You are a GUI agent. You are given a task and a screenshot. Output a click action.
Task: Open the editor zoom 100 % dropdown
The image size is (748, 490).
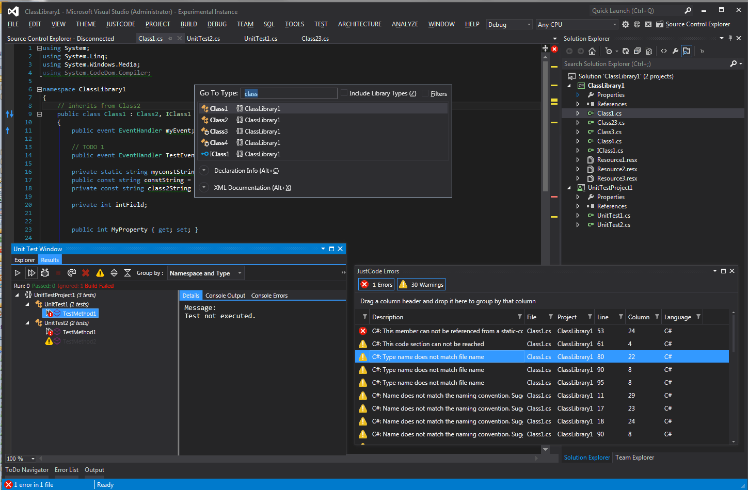(x=33, y=459)
